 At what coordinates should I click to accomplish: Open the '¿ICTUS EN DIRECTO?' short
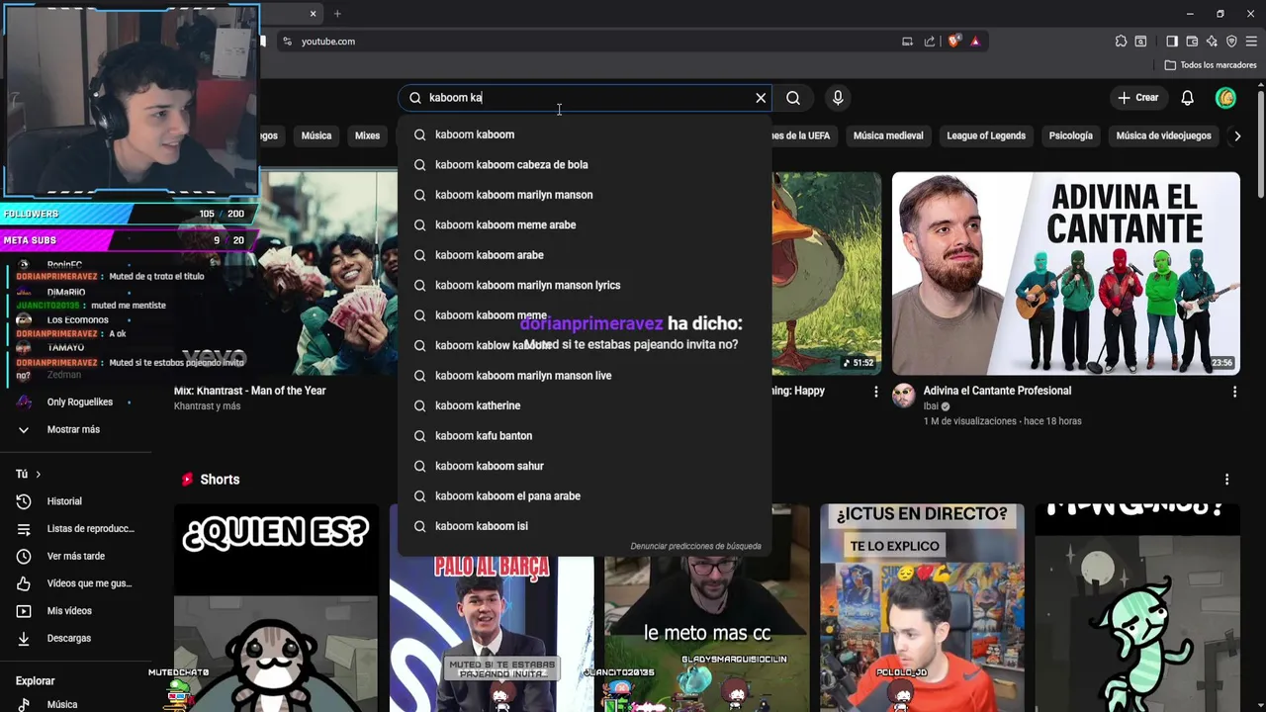pos(922,608)
